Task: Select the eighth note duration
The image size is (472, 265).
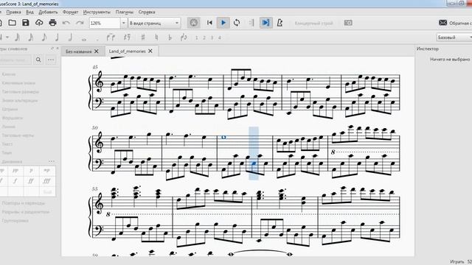Action: (44, 38)
